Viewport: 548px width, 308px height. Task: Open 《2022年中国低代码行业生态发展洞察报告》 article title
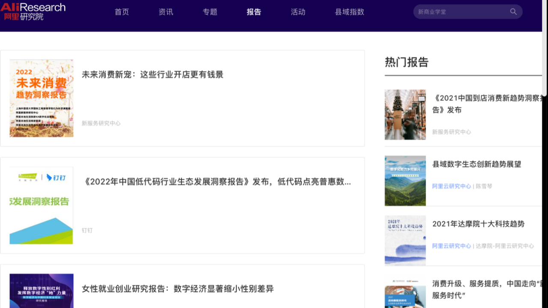coord(216,182)
